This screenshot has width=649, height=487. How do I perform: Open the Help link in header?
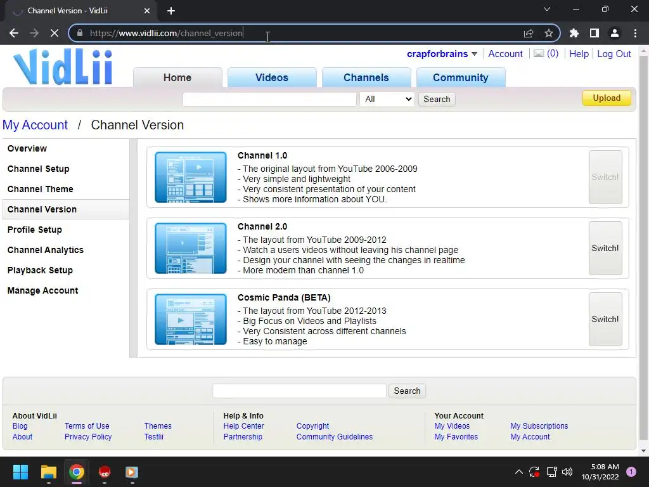pyautogui.click(x=579, y=54)
